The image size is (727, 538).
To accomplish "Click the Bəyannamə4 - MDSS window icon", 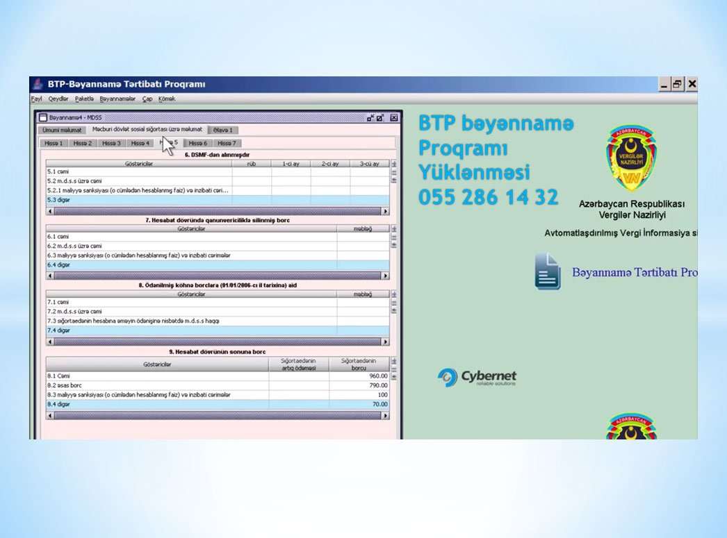I will click(43, 117).
